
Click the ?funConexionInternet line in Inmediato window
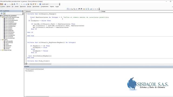(35, 69)
